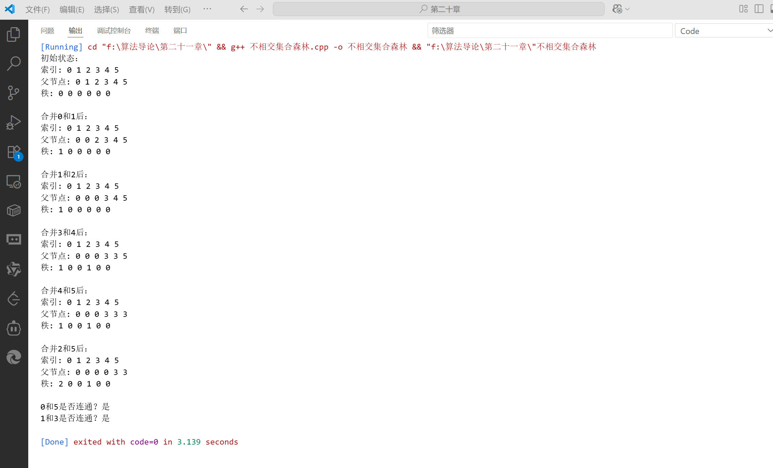Open the Explorer view in activity bar
The width and height of the screenshot is (773, 468).
(x=14, y=34)
